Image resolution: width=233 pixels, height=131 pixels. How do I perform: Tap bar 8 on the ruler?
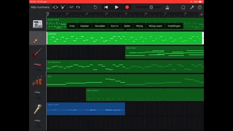point(186,14)
